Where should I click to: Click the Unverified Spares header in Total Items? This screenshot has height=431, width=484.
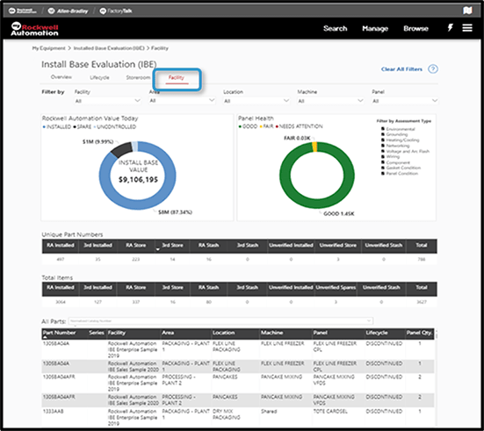pos(336,288)
